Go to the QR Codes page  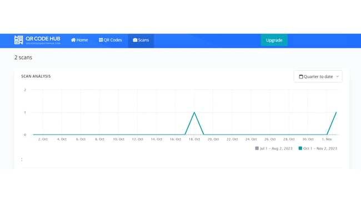[x=111, y=40]
